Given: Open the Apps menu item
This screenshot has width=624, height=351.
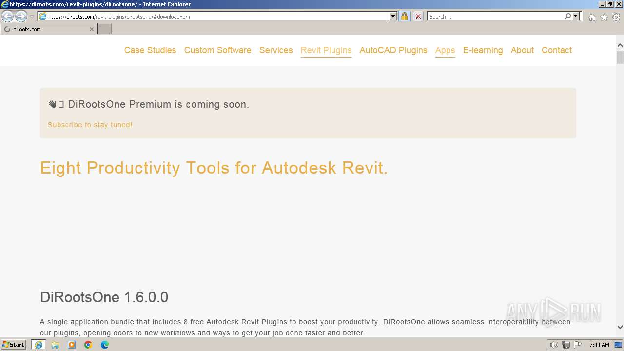Looking at the screenshot, I should (445, 50).
